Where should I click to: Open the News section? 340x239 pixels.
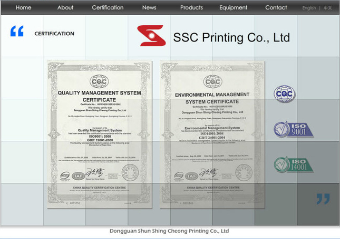[x=149, y=7]
